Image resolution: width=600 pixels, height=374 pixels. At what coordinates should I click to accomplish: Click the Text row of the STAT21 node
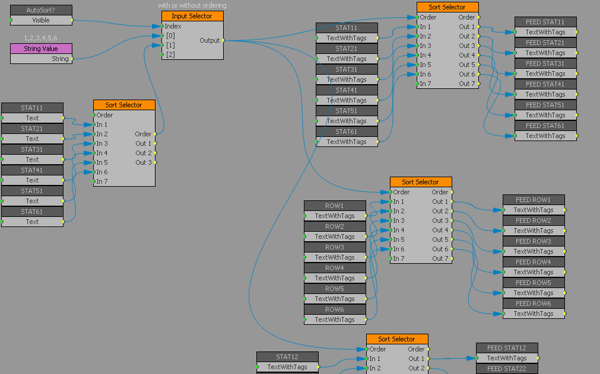click(x=32, y=139)
